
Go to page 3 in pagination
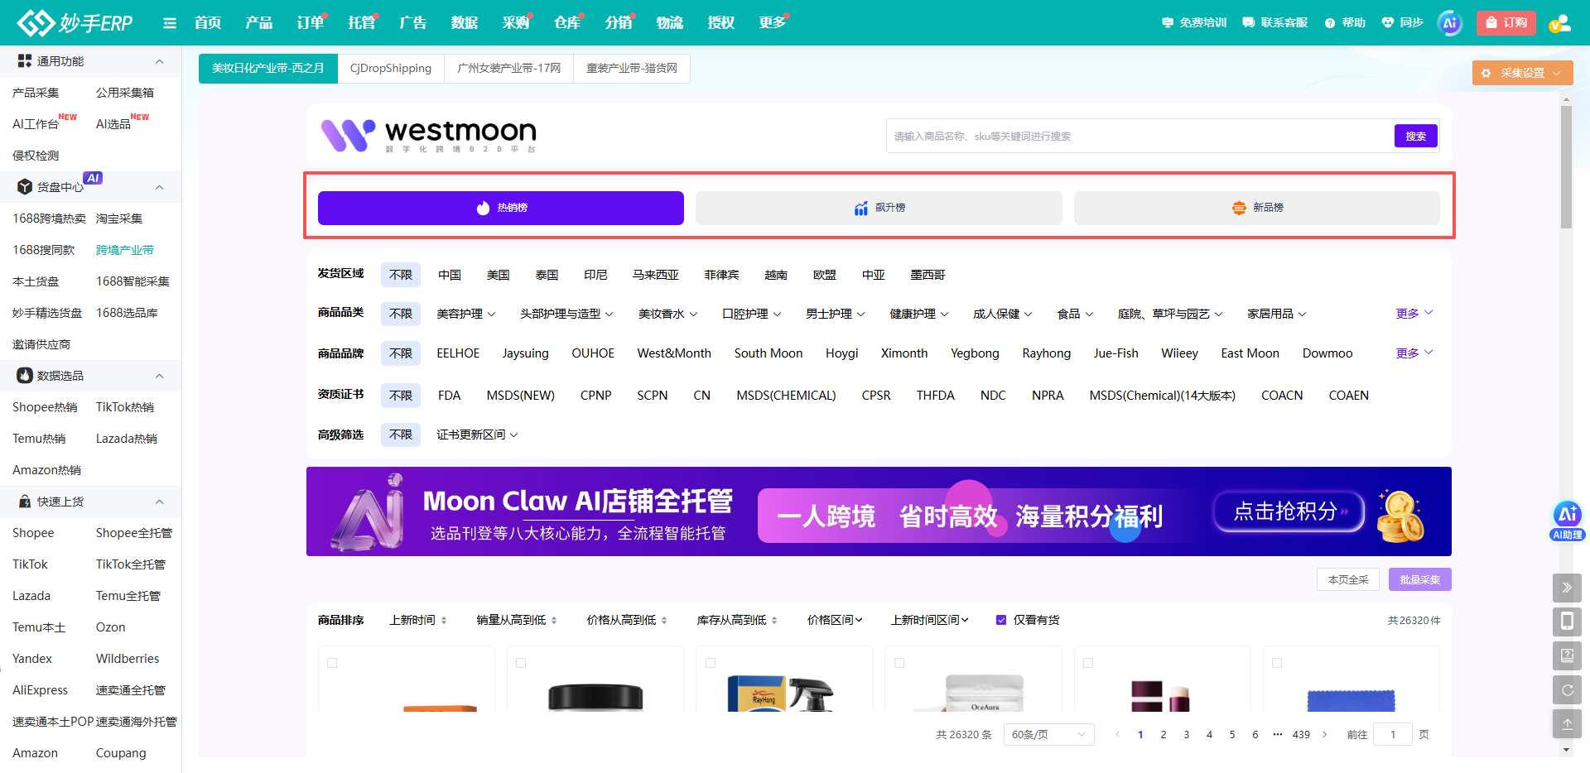coord(1186,734)
